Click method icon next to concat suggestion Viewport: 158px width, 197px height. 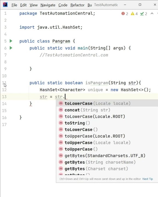61,110
